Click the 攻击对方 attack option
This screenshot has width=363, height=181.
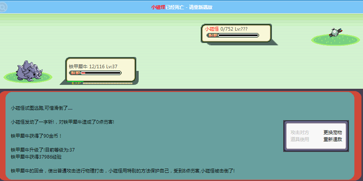pyautogui.click(x=299, y=133)
